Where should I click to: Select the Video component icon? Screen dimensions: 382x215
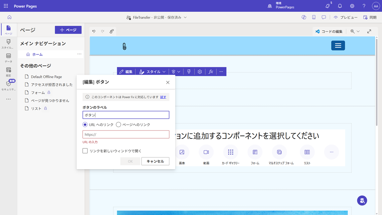pos(206,152)
